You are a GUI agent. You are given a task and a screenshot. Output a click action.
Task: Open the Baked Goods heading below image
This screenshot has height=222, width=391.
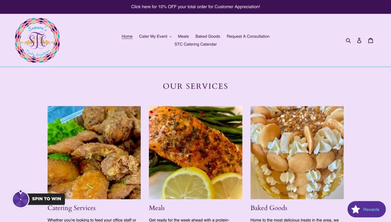pos(269,208)
